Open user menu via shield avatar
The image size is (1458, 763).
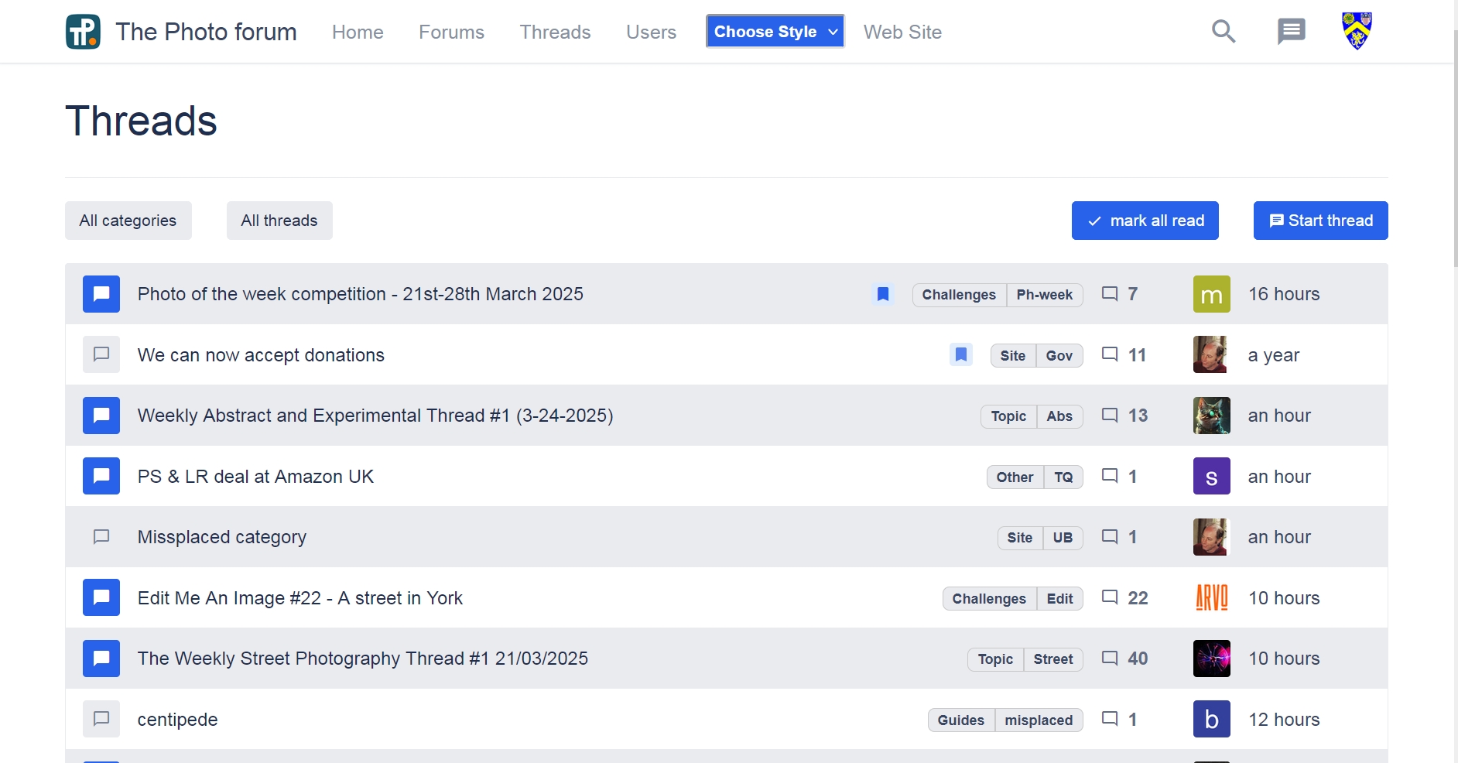pos(1357,31)
